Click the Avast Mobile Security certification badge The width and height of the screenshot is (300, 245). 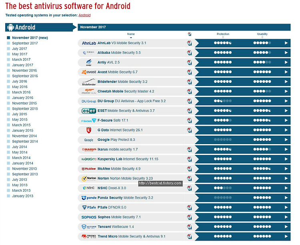190,72
